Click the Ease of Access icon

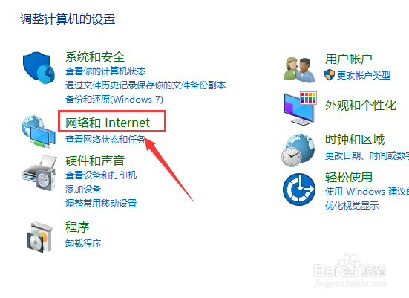299,190
